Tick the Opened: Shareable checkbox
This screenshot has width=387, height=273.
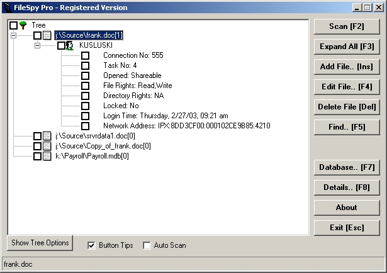pos(85,75)
